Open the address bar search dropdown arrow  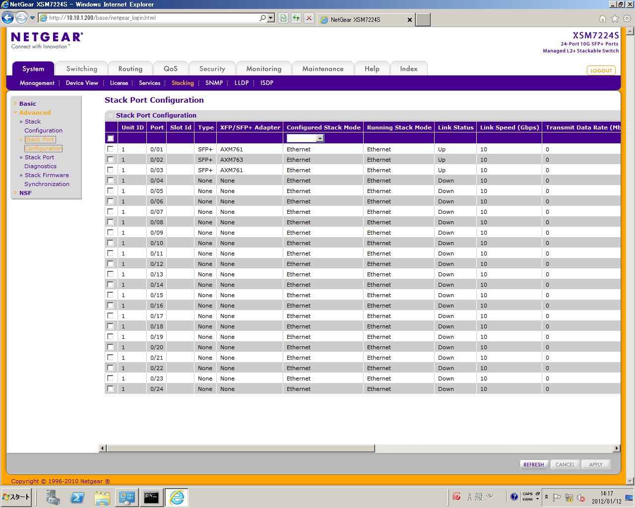pyautogui.click(x=271, y=18)
